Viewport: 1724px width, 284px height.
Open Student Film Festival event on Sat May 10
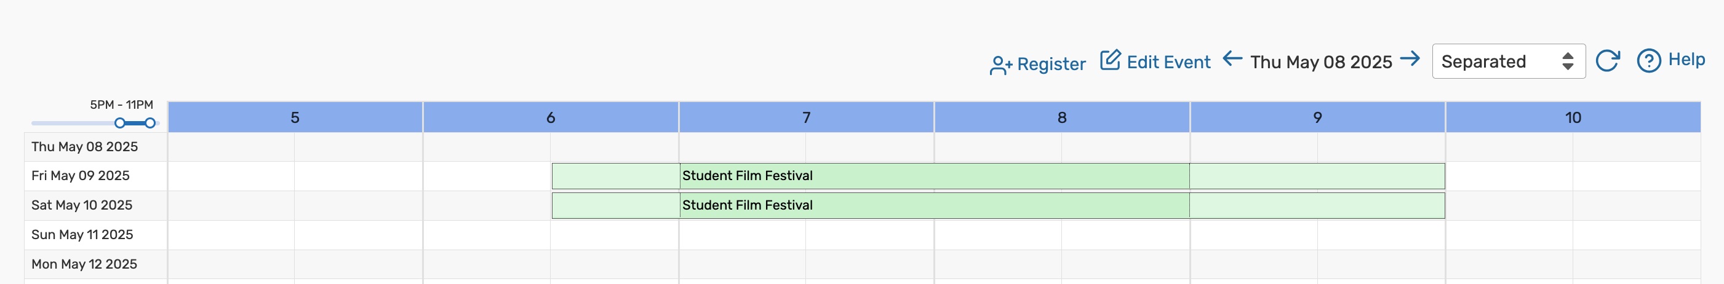[747, 205]
